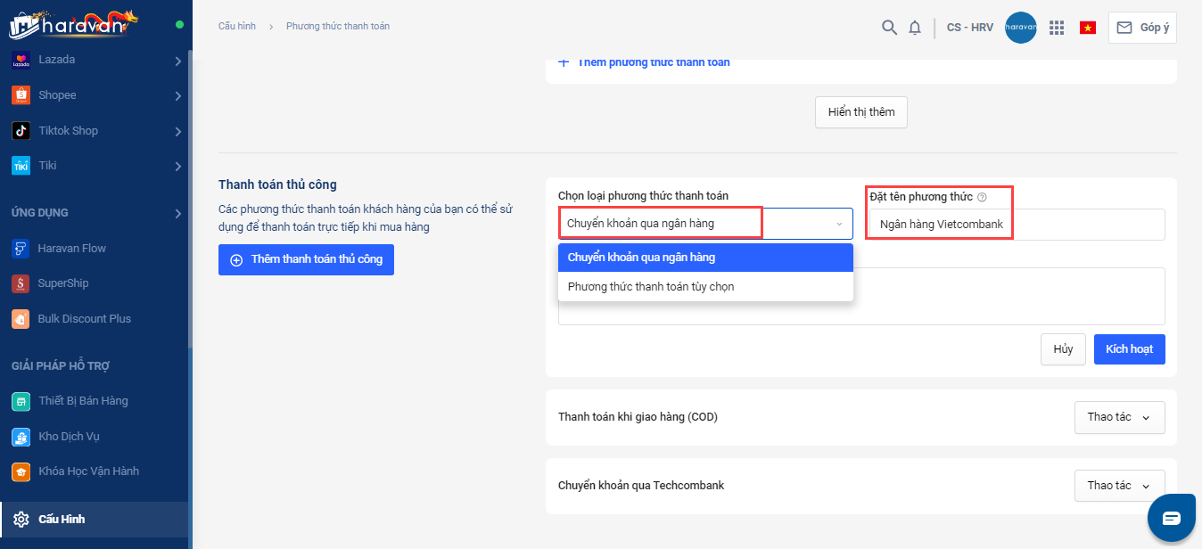Open Haravan Flow app
1202x549 pixels.
pos(71,248)
